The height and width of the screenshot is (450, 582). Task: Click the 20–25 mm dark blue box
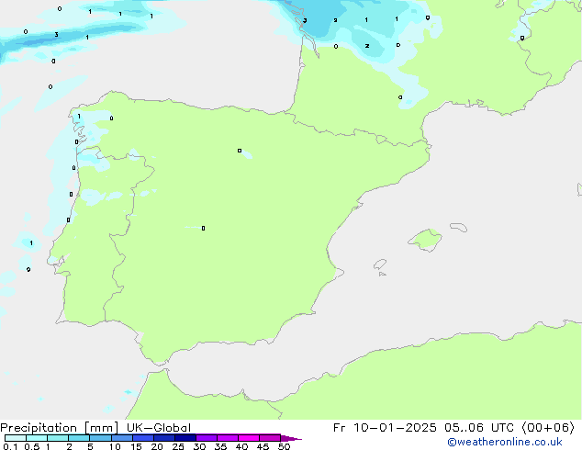point(163,438)
